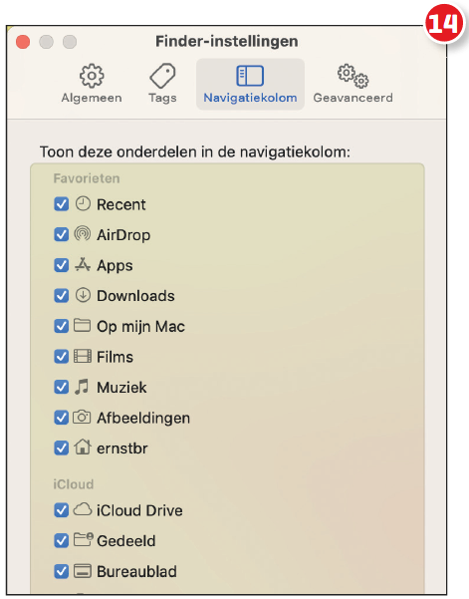This screenshot has width=469, height=599.
Task: Click the Films filmstrip icon
Action: point(83,356)
